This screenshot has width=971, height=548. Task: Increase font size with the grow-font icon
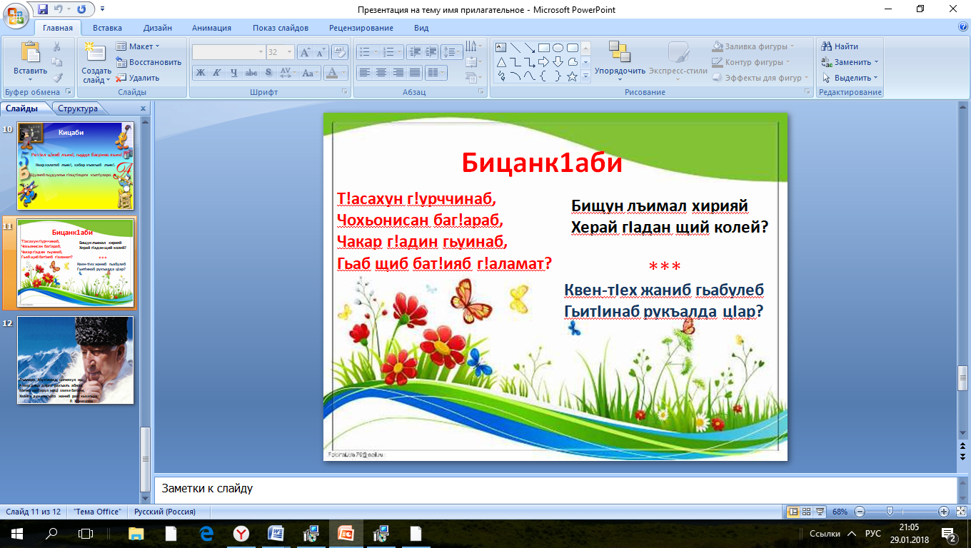pyautogui.click(x=305, y=52)
